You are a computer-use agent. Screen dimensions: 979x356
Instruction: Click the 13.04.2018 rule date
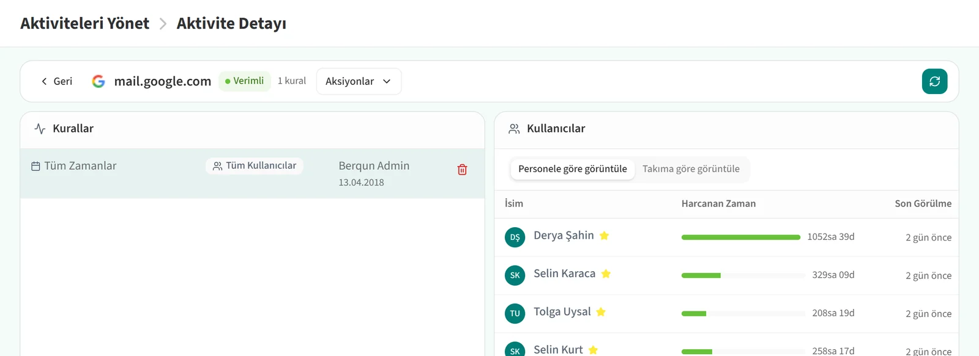tap(361, 183)
